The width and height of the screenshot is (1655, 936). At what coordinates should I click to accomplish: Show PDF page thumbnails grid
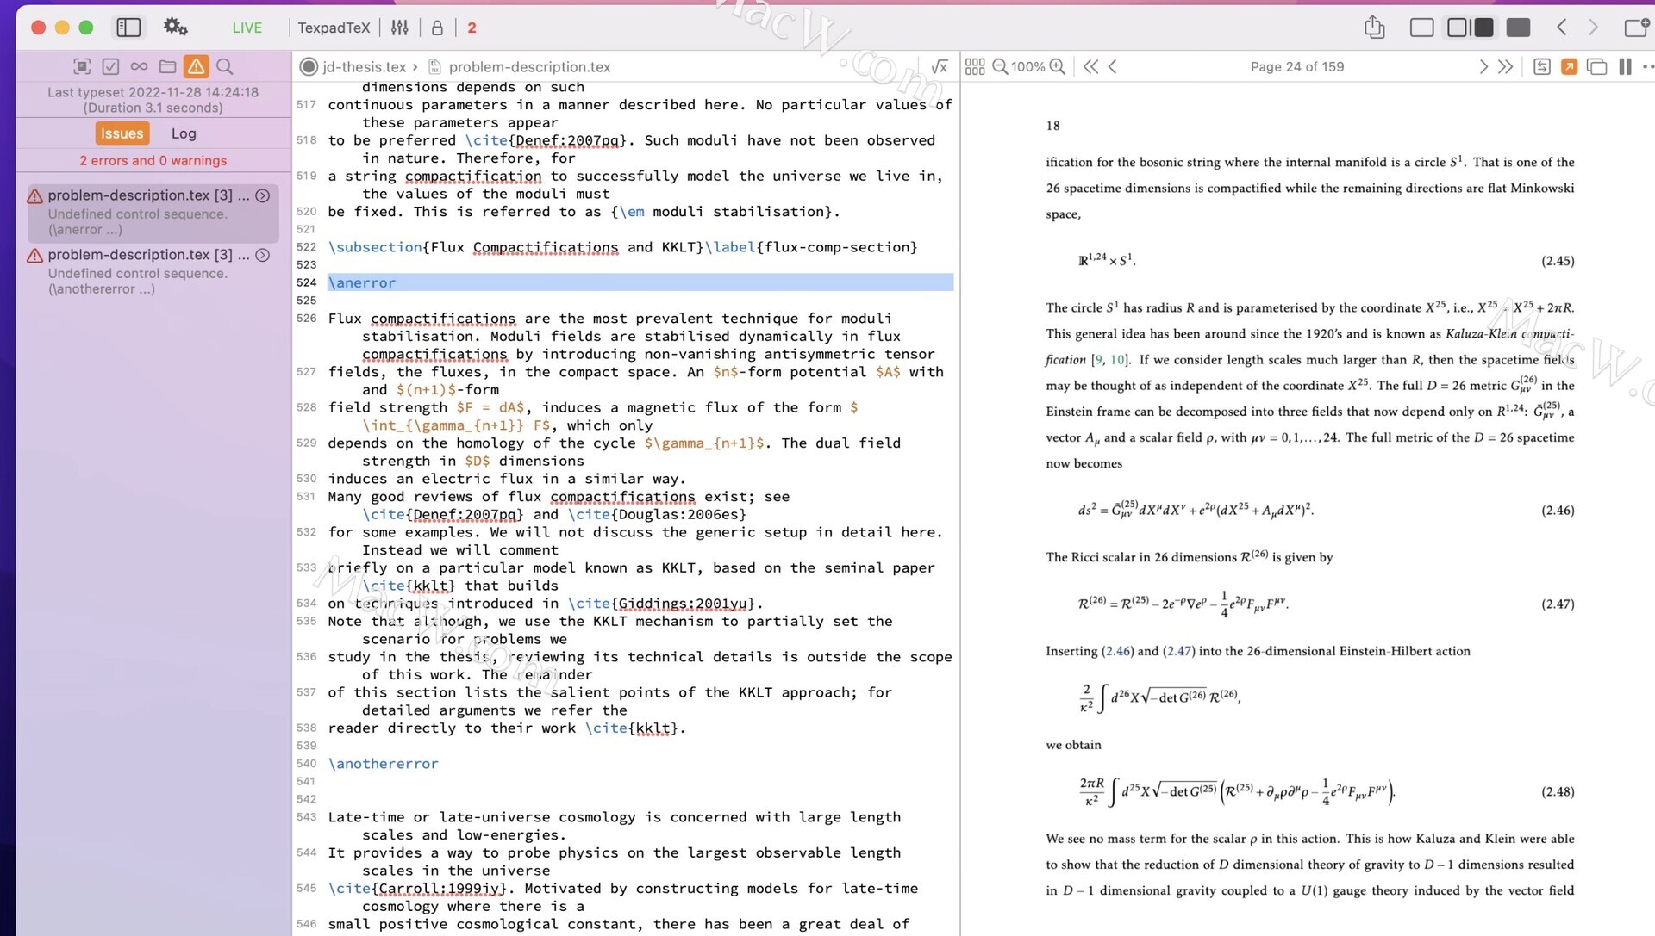pyautogui.click(x=975, y=66)
